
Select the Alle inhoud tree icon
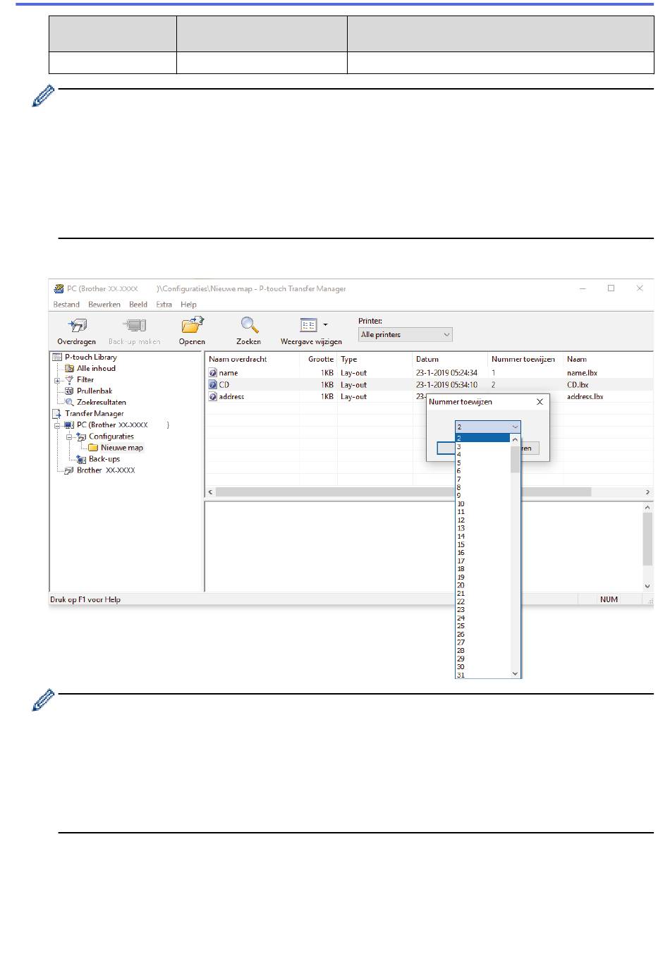click(x=69, y=369)
